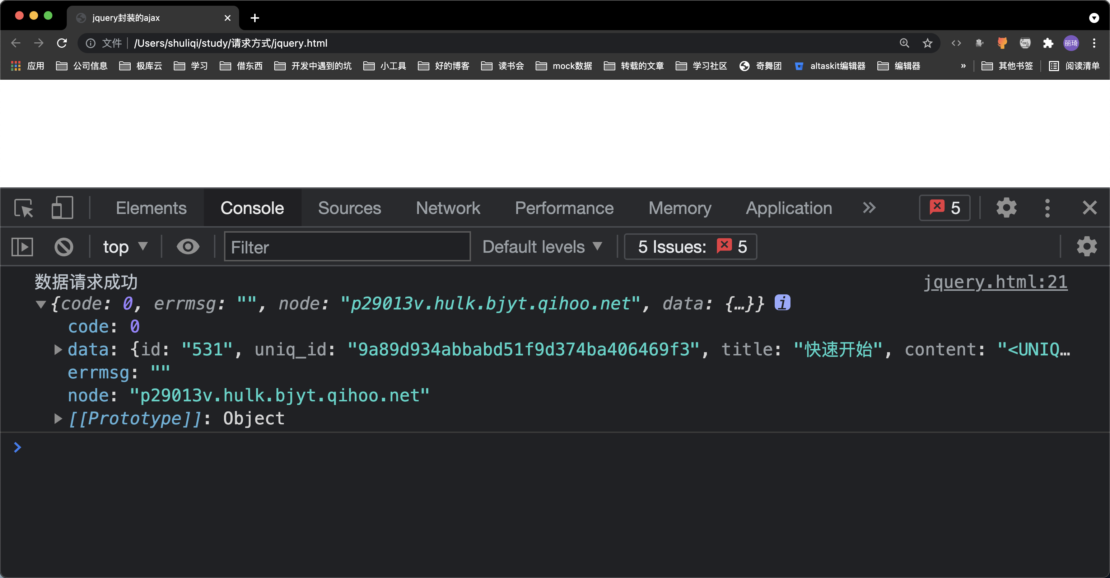
Task: Open the 应用 apps shortcut
Action: pyautogui.click(x=28, y=66)
